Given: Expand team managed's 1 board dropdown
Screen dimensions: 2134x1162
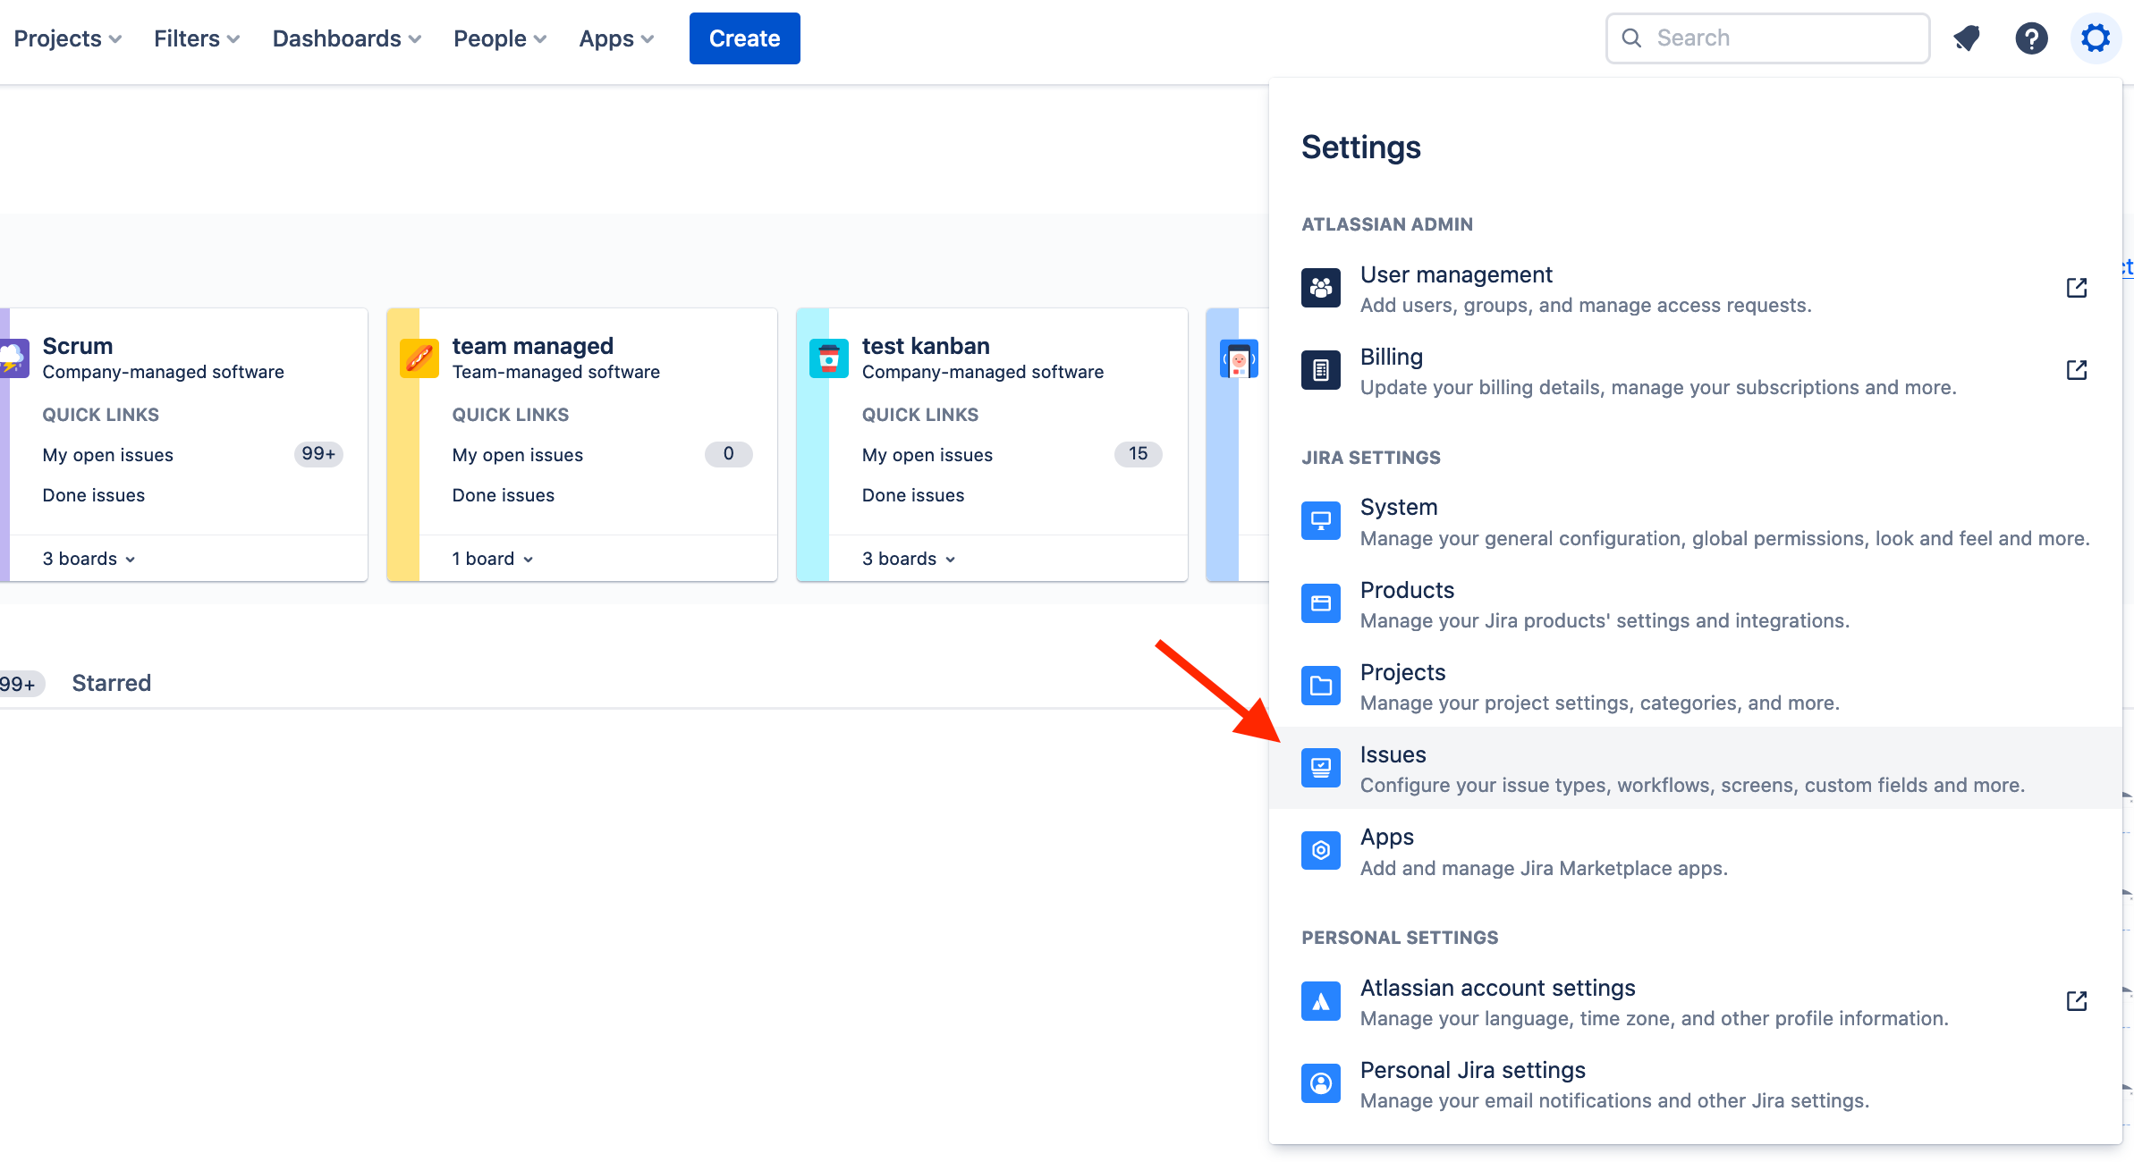Looking at the screenshot, I should tap(493, 559).
